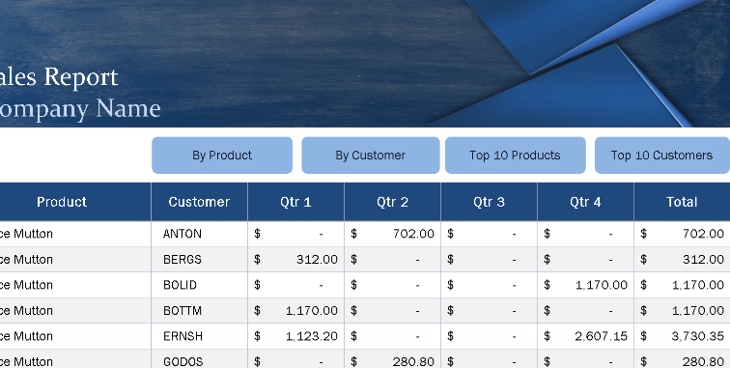
Task: Click the Sales Report title text
Action: tap(59, 77)
